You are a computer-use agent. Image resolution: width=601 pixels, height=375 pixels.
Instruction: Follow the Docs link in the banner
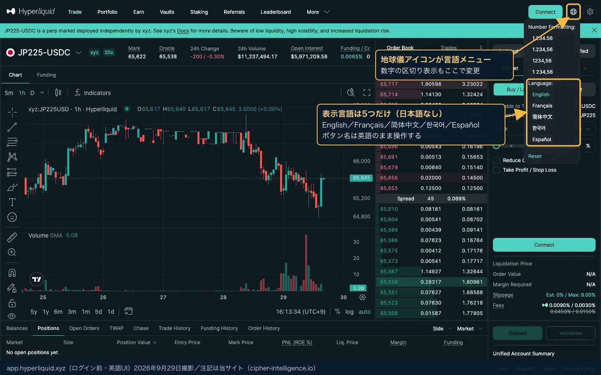click(x=183, y=31)
